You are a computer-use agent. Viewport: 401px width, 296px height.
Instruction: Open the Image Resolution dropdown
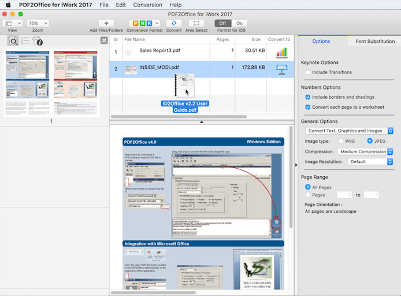(x=370, y=162)
